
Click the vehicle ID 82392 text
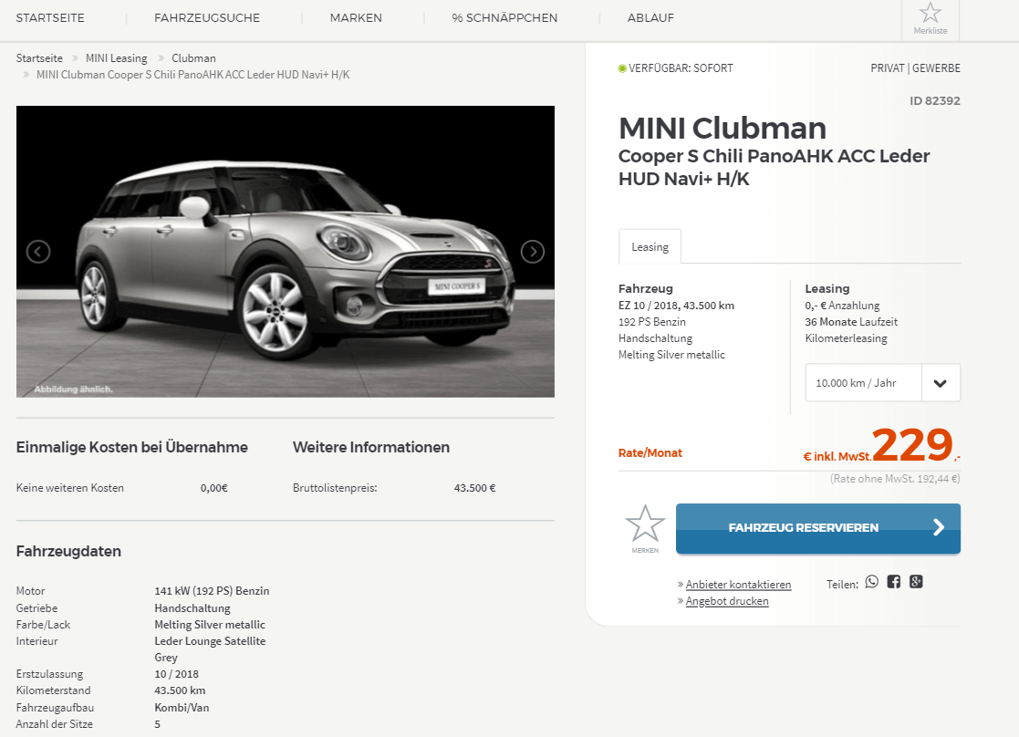(934, 100)
